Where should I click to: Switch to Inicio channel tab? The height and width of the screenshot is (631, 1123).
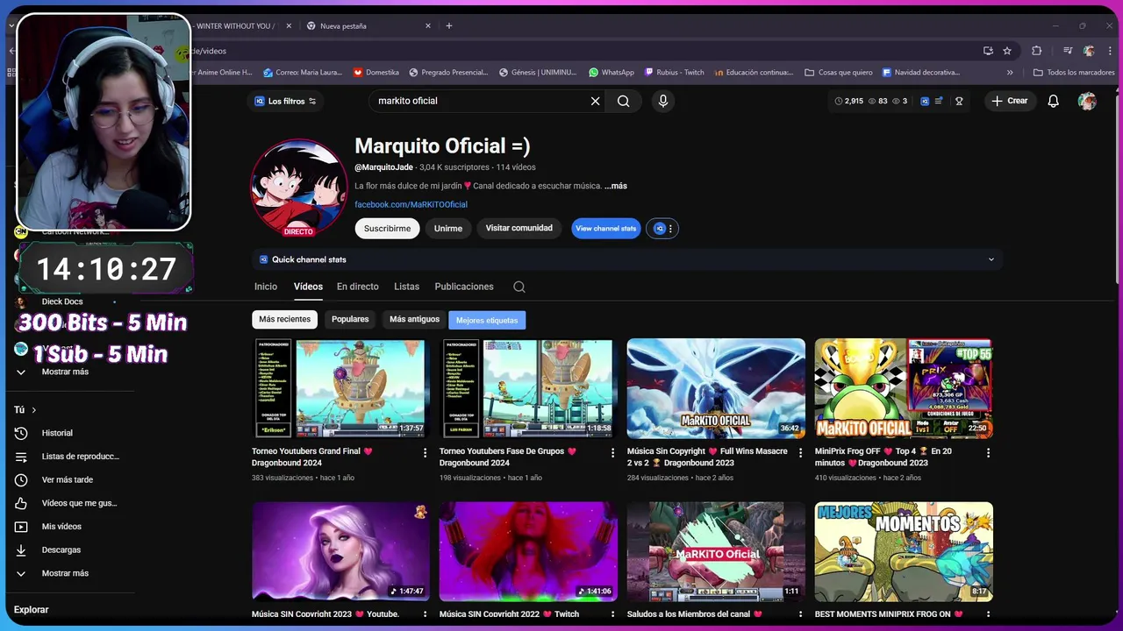pyautogui.click(x=266, y=287)
